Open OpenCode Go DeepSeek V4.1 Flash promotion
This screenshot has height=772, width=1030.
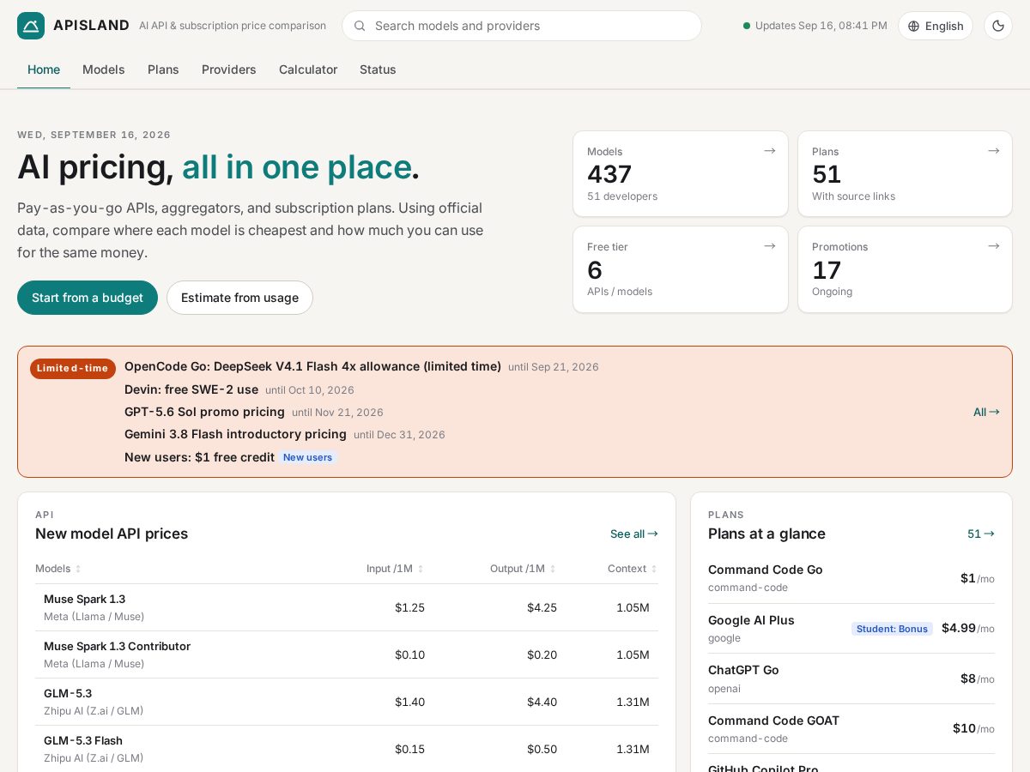coord(361,366)
